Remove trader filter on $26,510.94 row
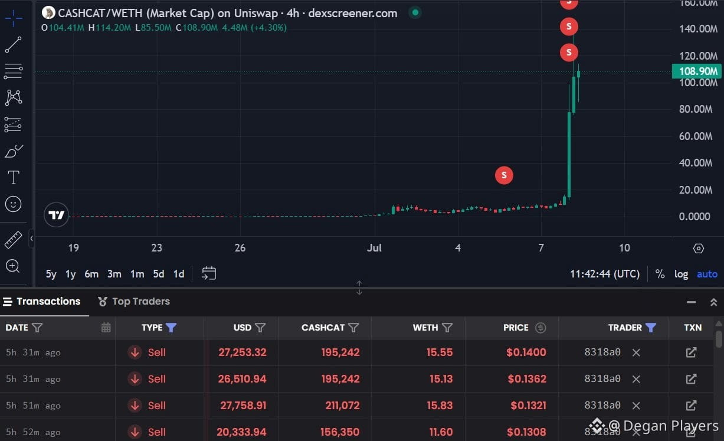The image size is (724, 441). (636, 379)
